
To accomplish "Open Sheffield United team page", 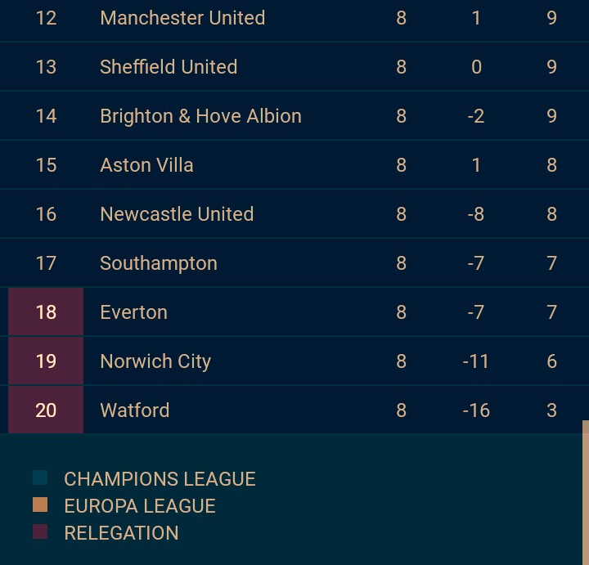I will pos(168,67).
